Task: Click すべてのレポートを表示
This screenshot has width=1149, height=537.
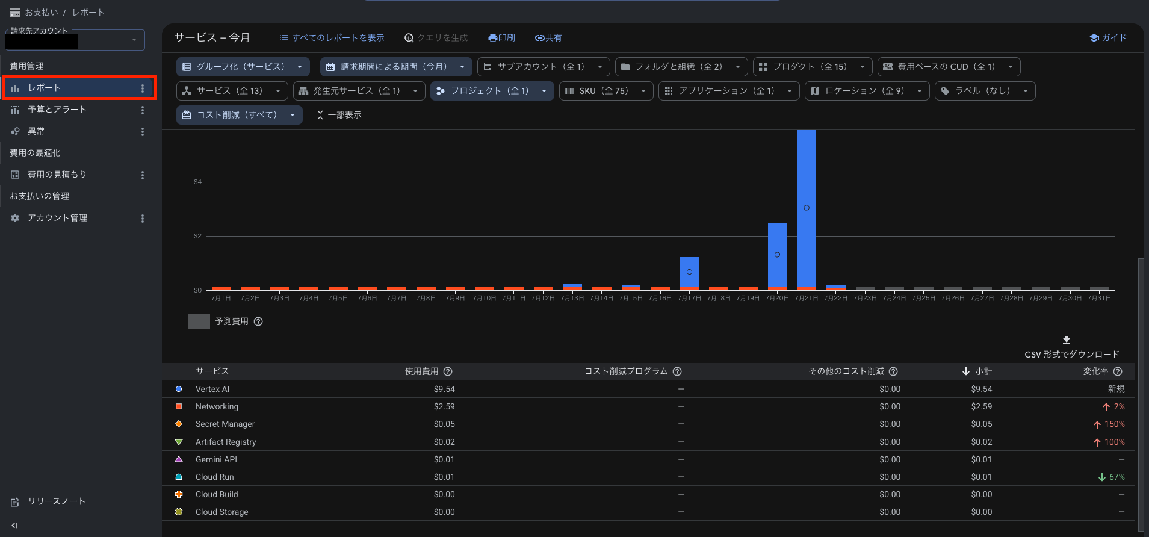Action: coord(332,38)
